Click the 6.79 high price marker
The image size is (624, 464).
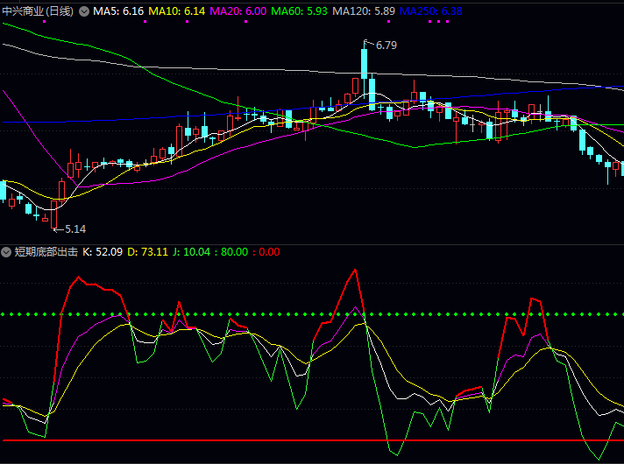coord(386,45)
